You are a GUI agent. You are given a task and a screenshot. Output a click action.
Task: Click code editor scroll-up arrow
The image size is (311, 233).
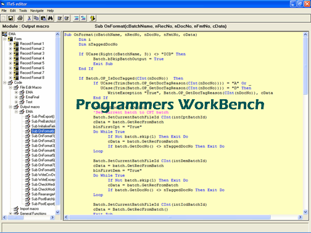pyautogui.click(x=305, y=35)
